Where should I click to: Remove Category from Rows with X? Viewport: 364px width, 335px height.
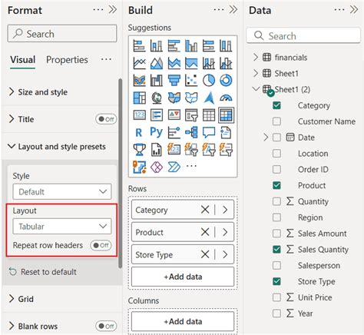pos(205,210)
